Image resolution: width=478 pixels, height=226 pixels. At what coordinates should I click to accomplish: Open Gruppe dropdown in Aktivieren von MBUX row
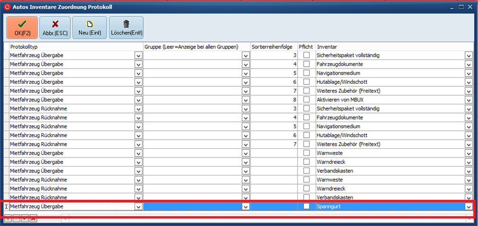pos(245,100)
